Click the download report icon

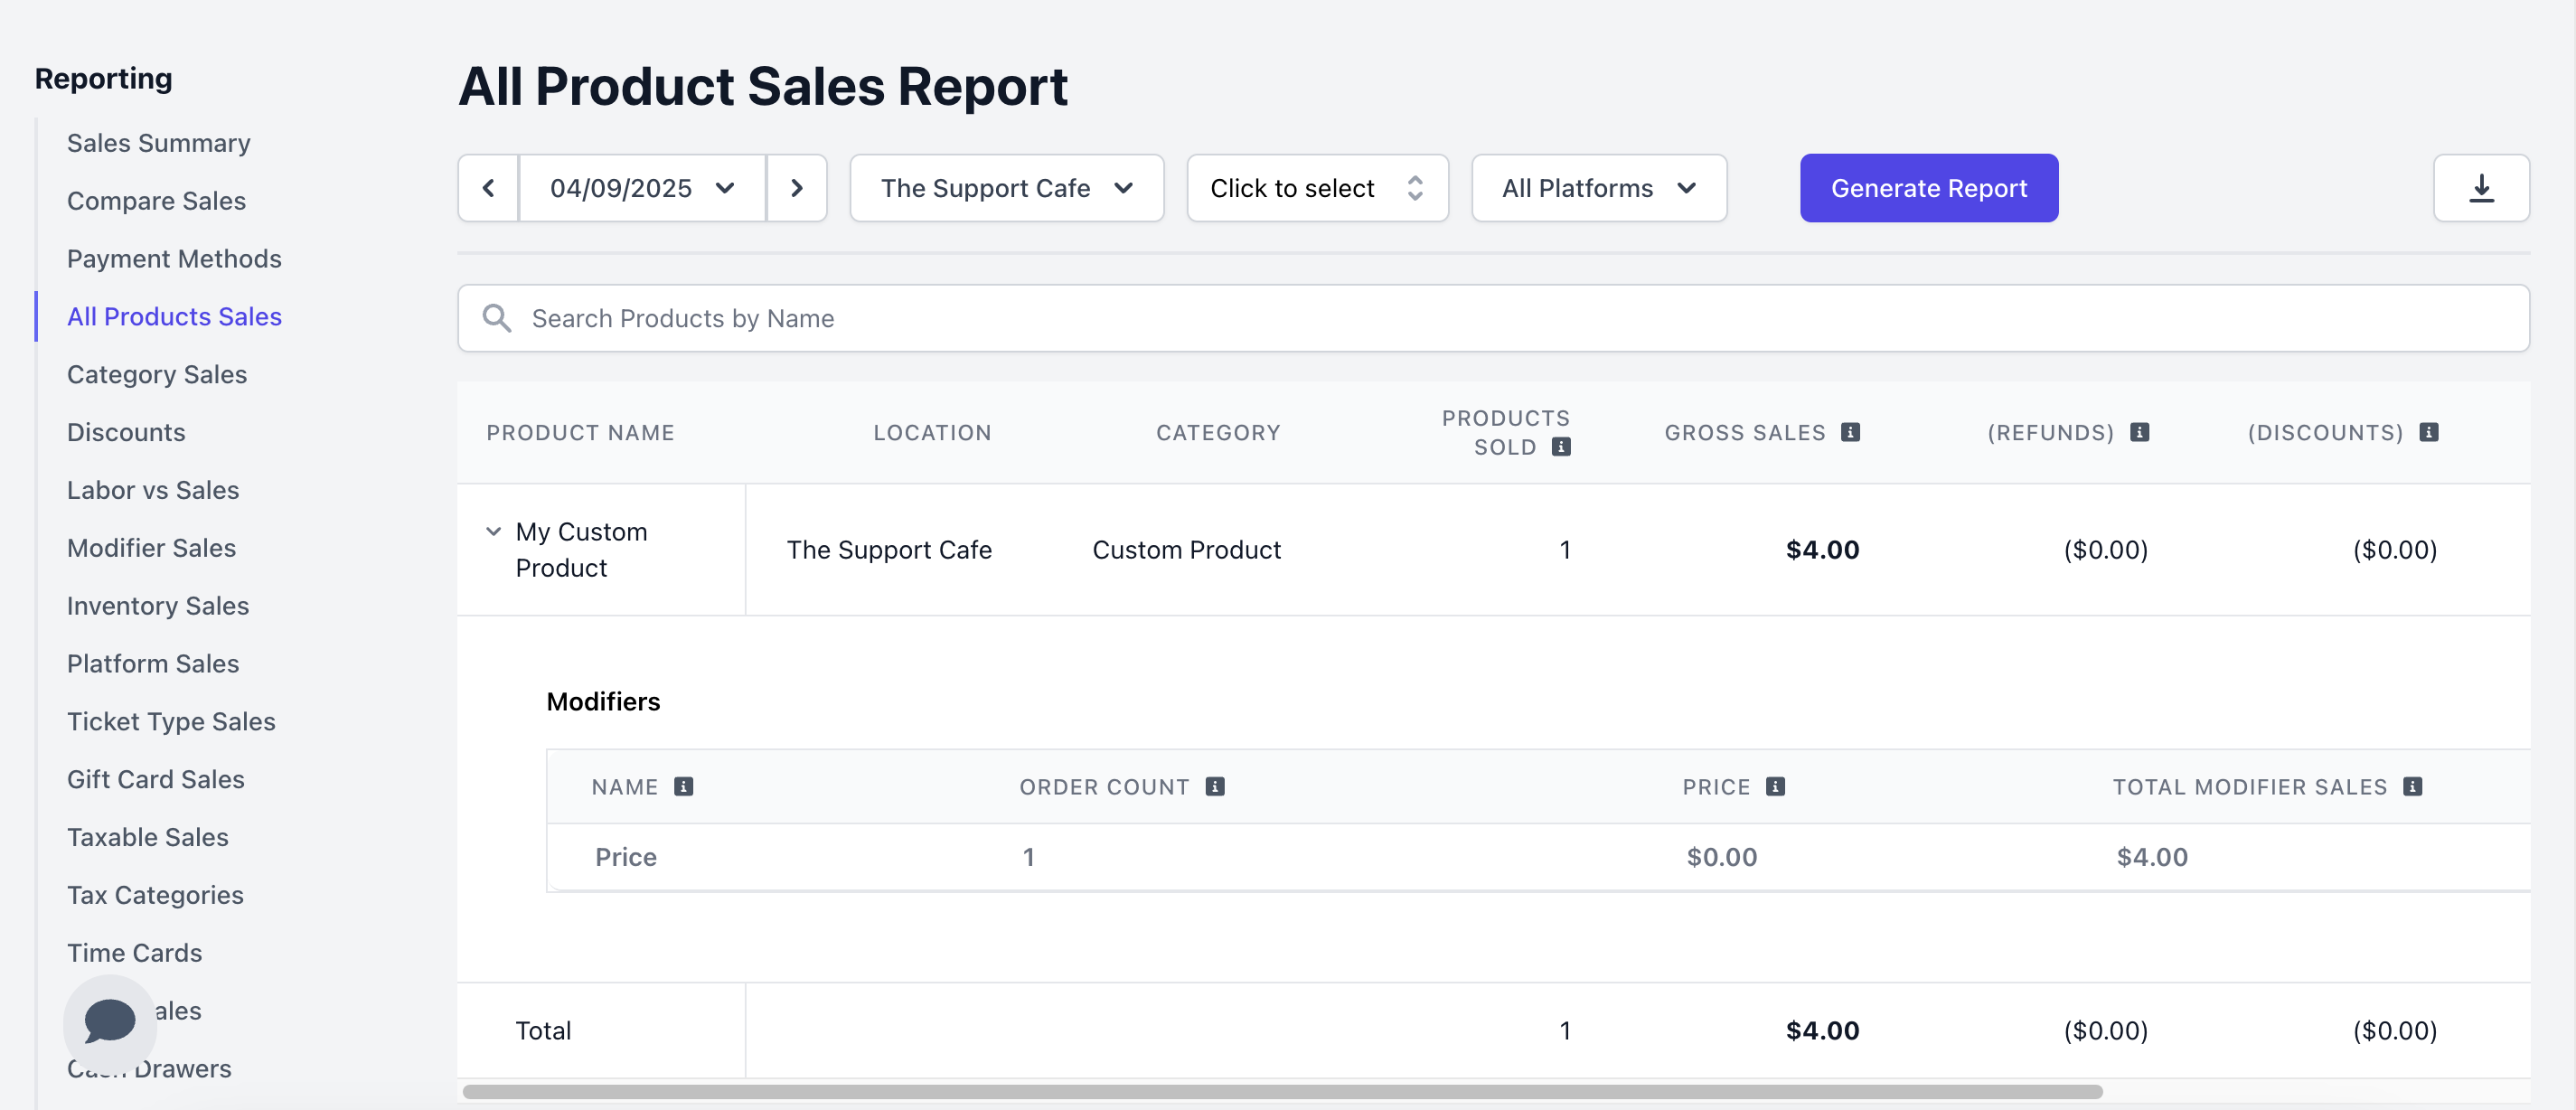click(2480, 188)
